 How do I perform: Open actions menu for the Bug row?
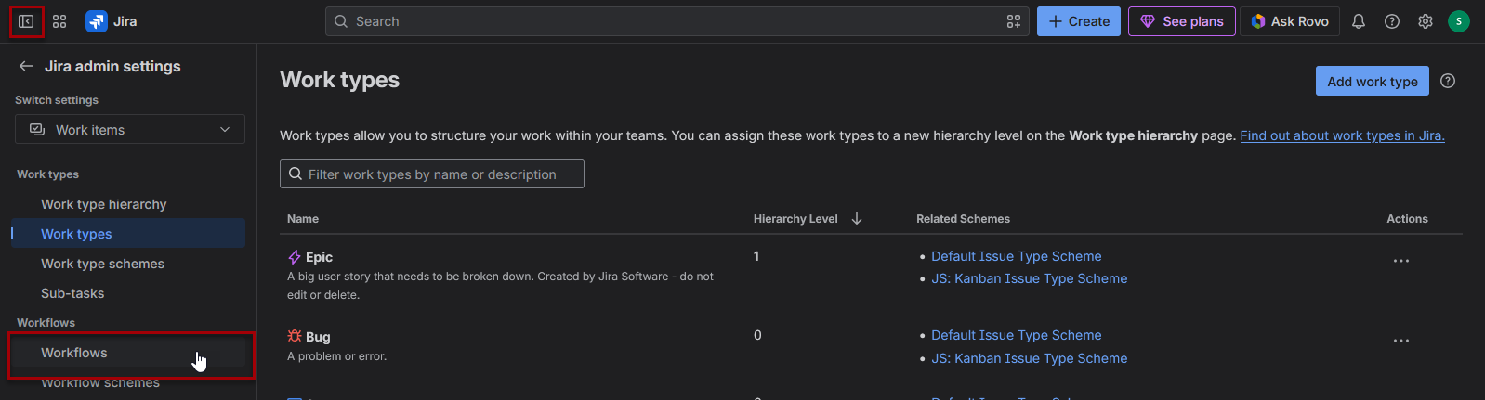coord(1401,341)
